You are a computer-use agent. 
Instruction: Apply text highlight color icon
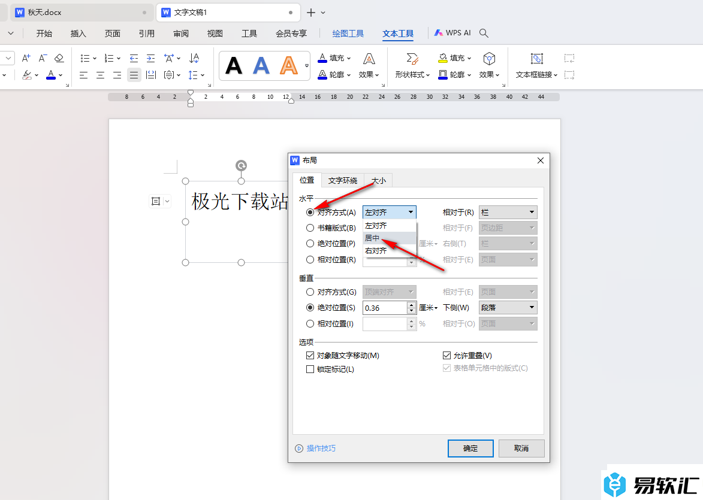27,75
